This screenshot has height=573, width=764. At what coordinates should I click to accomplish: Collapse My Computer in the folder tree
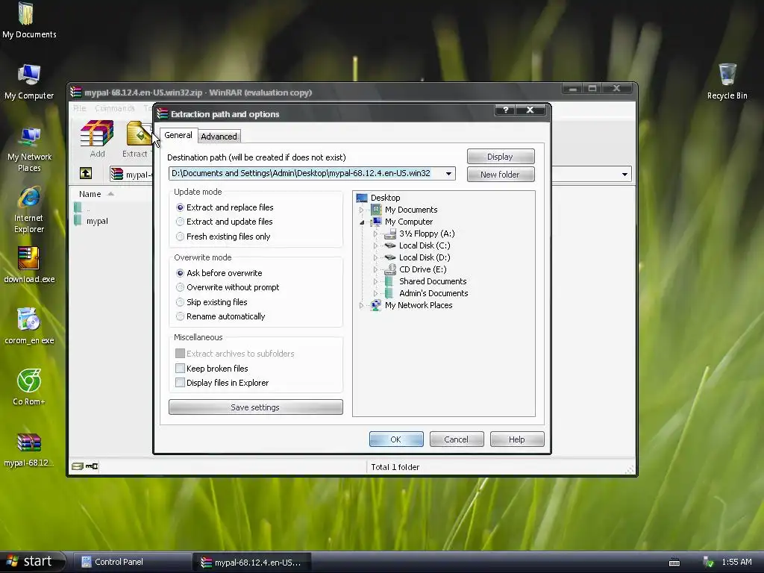362,222
